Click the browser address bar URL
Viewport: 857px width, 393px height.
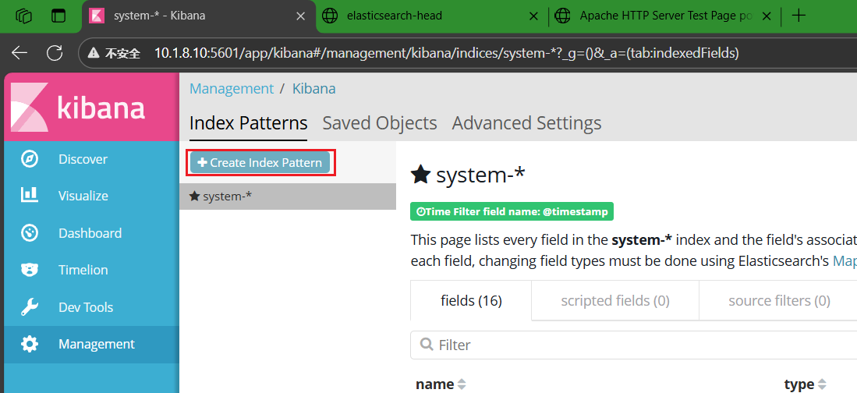tap(447, 53)
